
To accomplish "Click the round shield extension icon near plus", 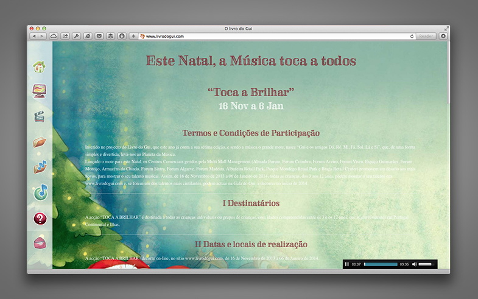I will tap(122, 37).
